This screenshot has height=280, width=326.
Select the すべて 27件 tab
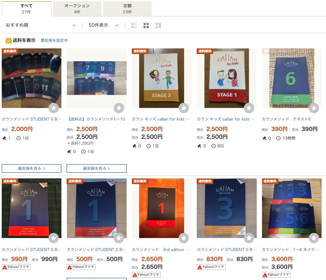pos(26,9)
